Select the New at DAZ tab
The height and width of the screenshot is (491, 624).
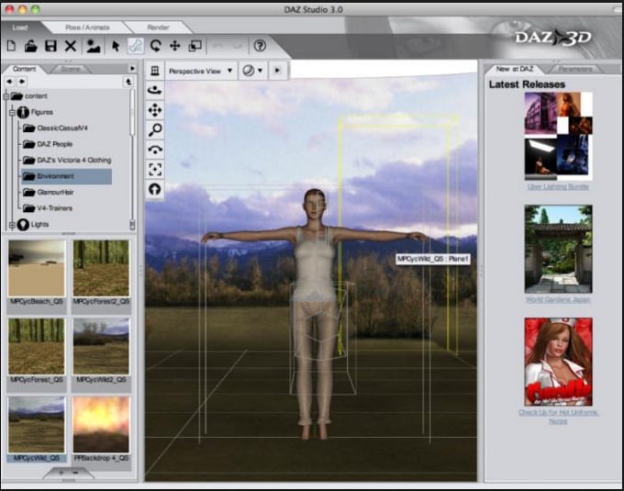tap(515, 69)
